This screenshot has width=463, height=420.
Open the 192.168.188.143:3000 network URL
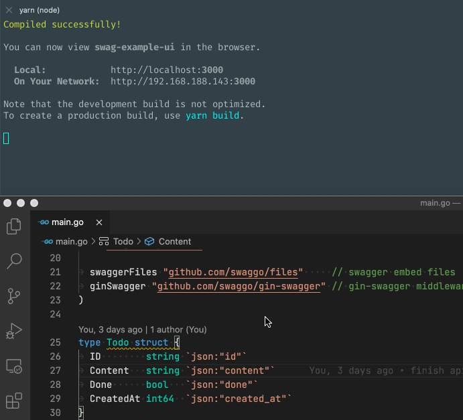pos(182,82)
